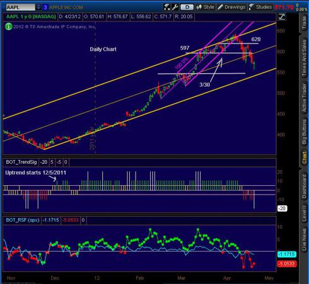Viewport: 309px width, 284px height.
Task: Select the Big Buttons side tab
Action: click(305, 132)
